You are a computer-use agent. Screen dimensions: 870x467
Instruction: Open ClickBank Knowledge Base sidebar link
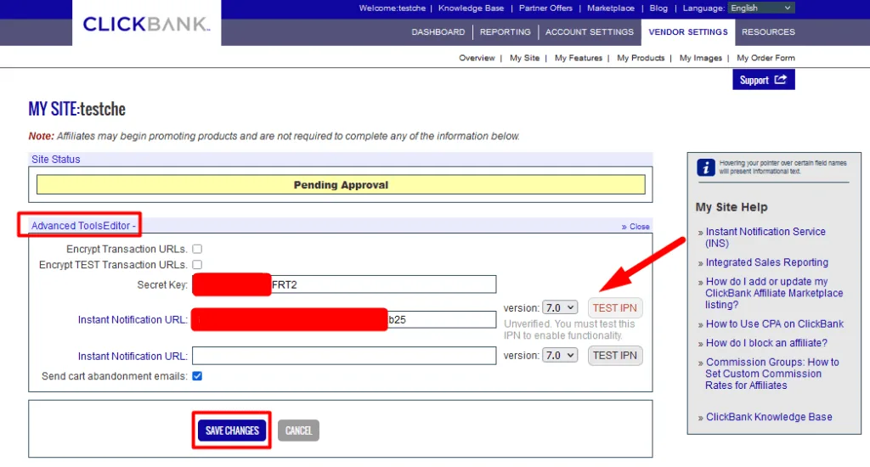click(768, 417)
